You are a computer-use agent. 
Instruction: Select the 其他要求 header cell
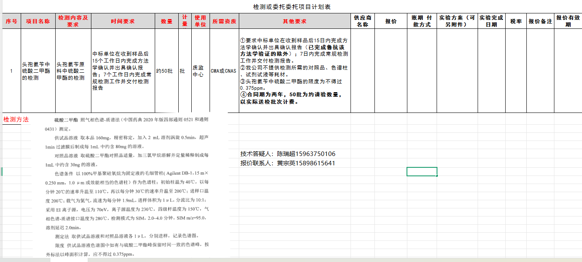pyautogui.click(x=294, y=21)
